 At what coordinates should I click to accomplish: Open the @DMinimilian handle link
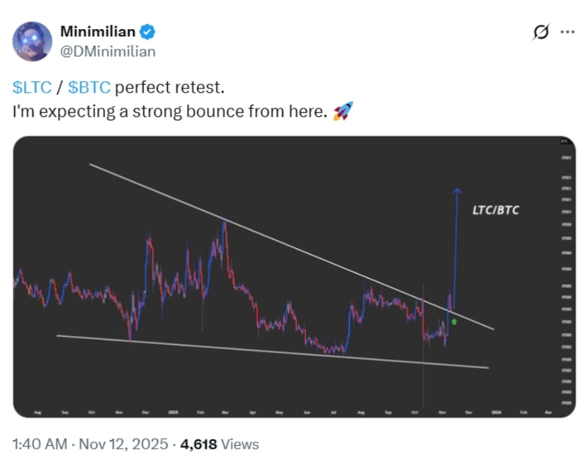[x=108, y=51]
